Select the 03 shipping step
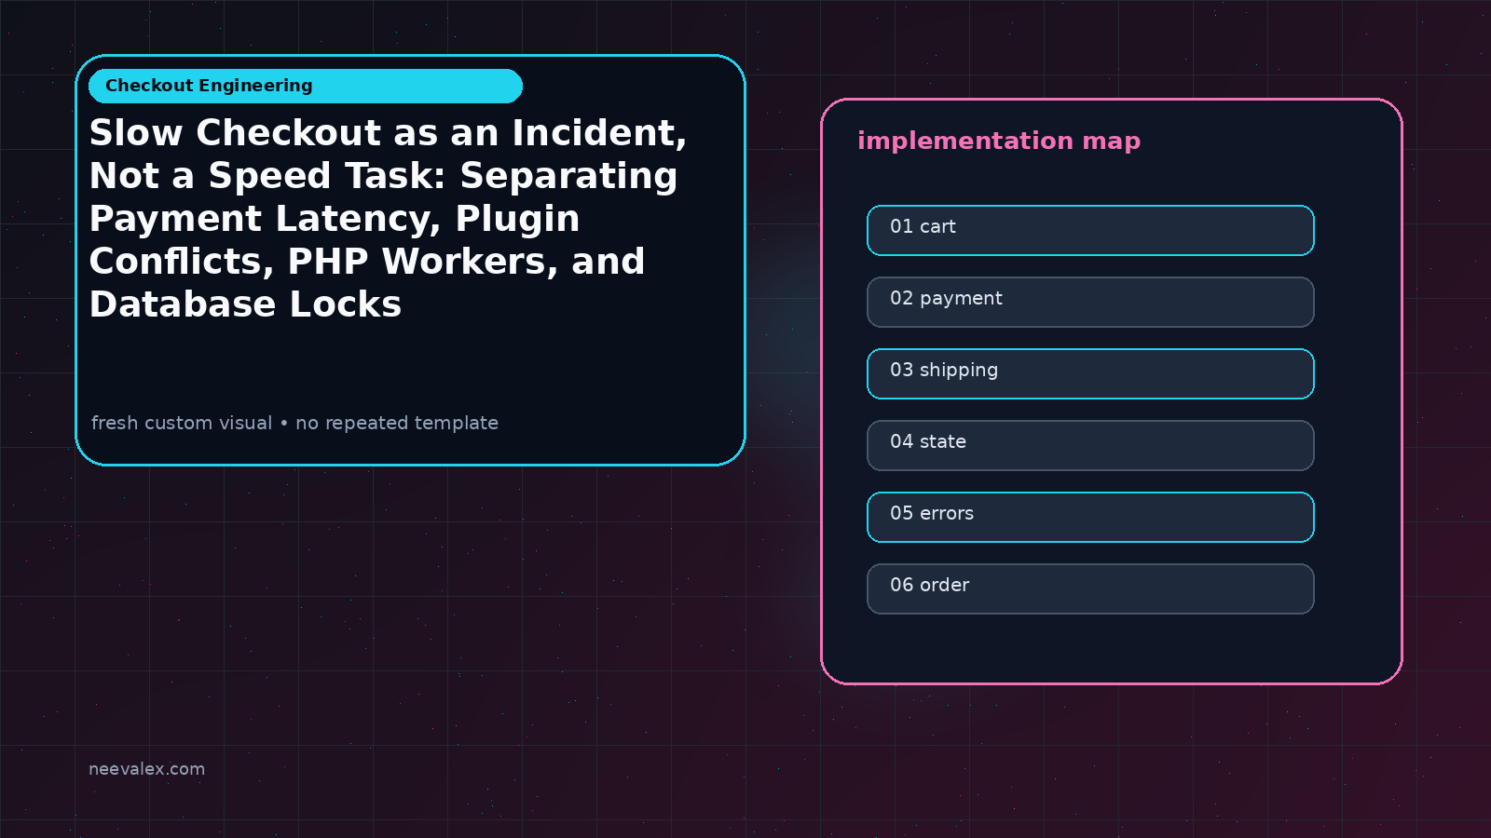This screenshot has height=838, width=1491. coord(1090,373)
